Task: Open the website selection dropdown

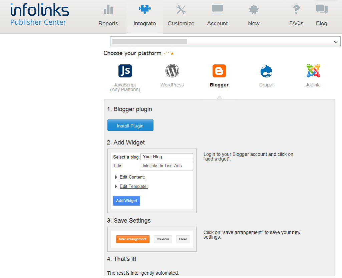Action: pos(225,41)
